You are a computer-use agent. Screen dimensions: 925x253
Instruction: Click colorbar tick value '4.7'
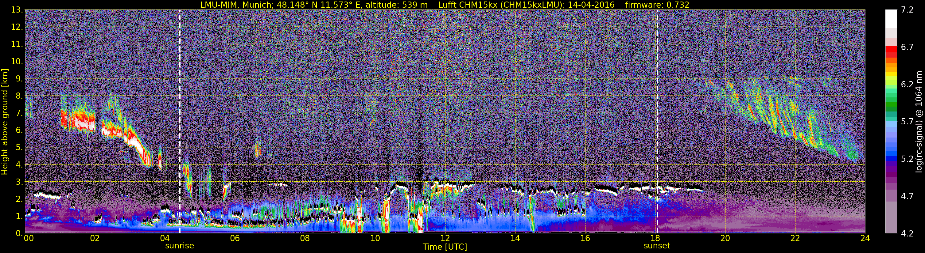(907, 196)
